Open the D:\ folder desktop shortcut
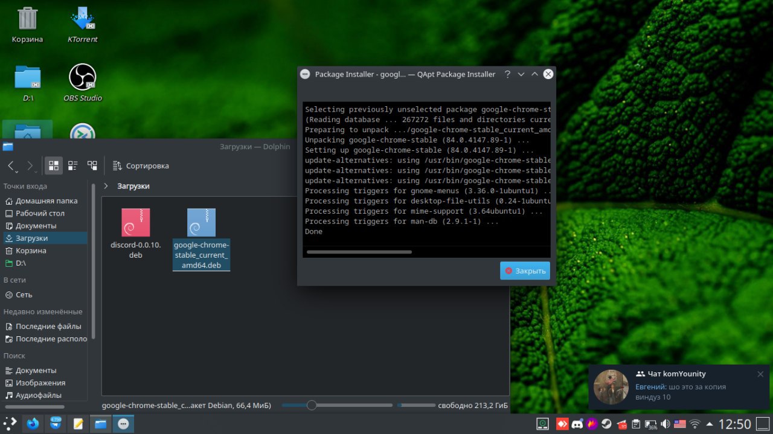 pyautogui.click(x=27, y=83)
